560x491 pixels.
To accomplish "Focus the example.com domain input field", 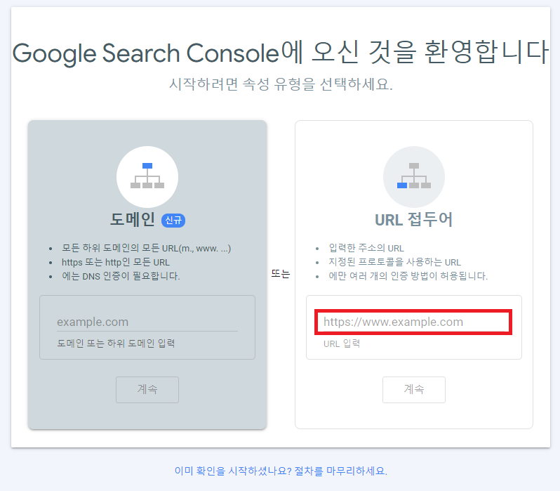I will 147,322.
